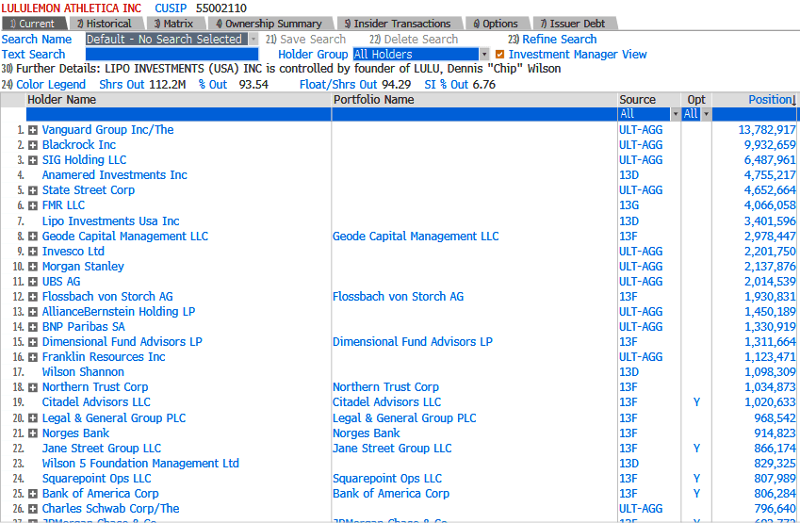Click Refine Search link
Screen dimensions: 800x523
coord(558,40)
